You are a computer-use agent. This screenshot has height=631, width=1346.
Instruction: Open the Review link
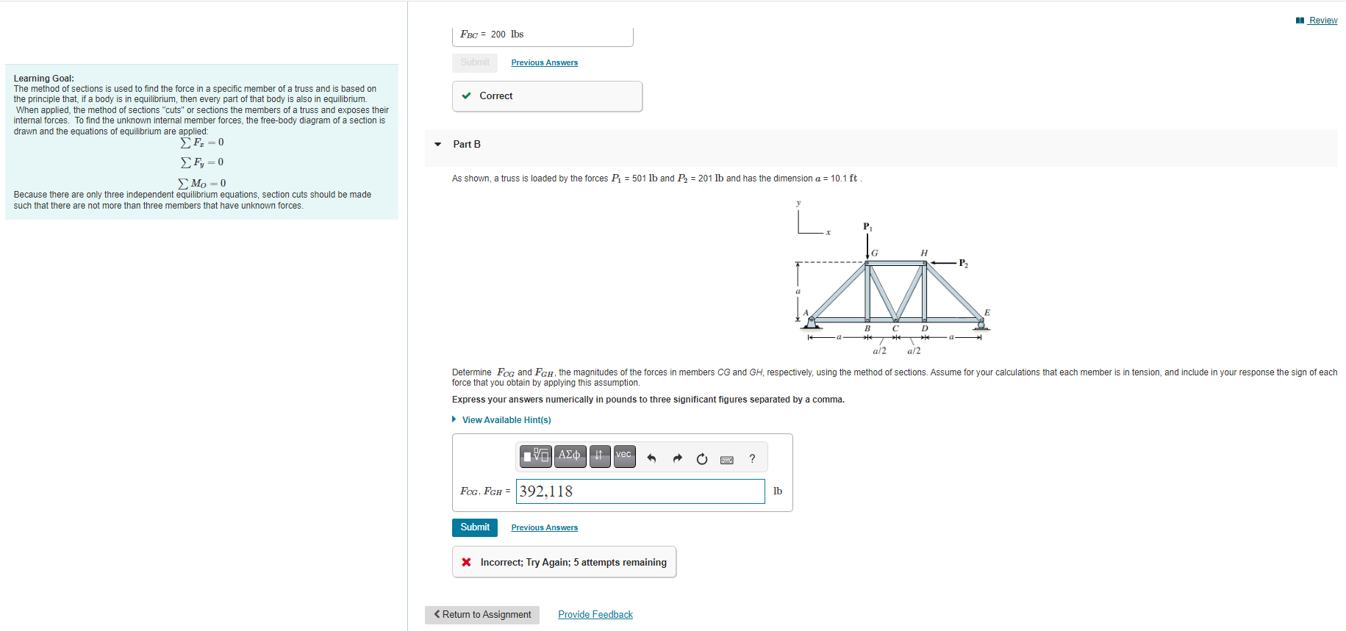click(1323, 21)
